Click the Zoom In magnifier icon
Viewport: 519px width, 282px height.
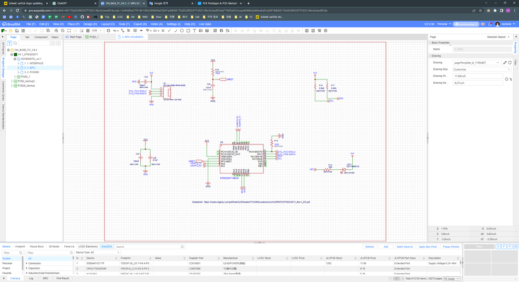click(56, 31)
